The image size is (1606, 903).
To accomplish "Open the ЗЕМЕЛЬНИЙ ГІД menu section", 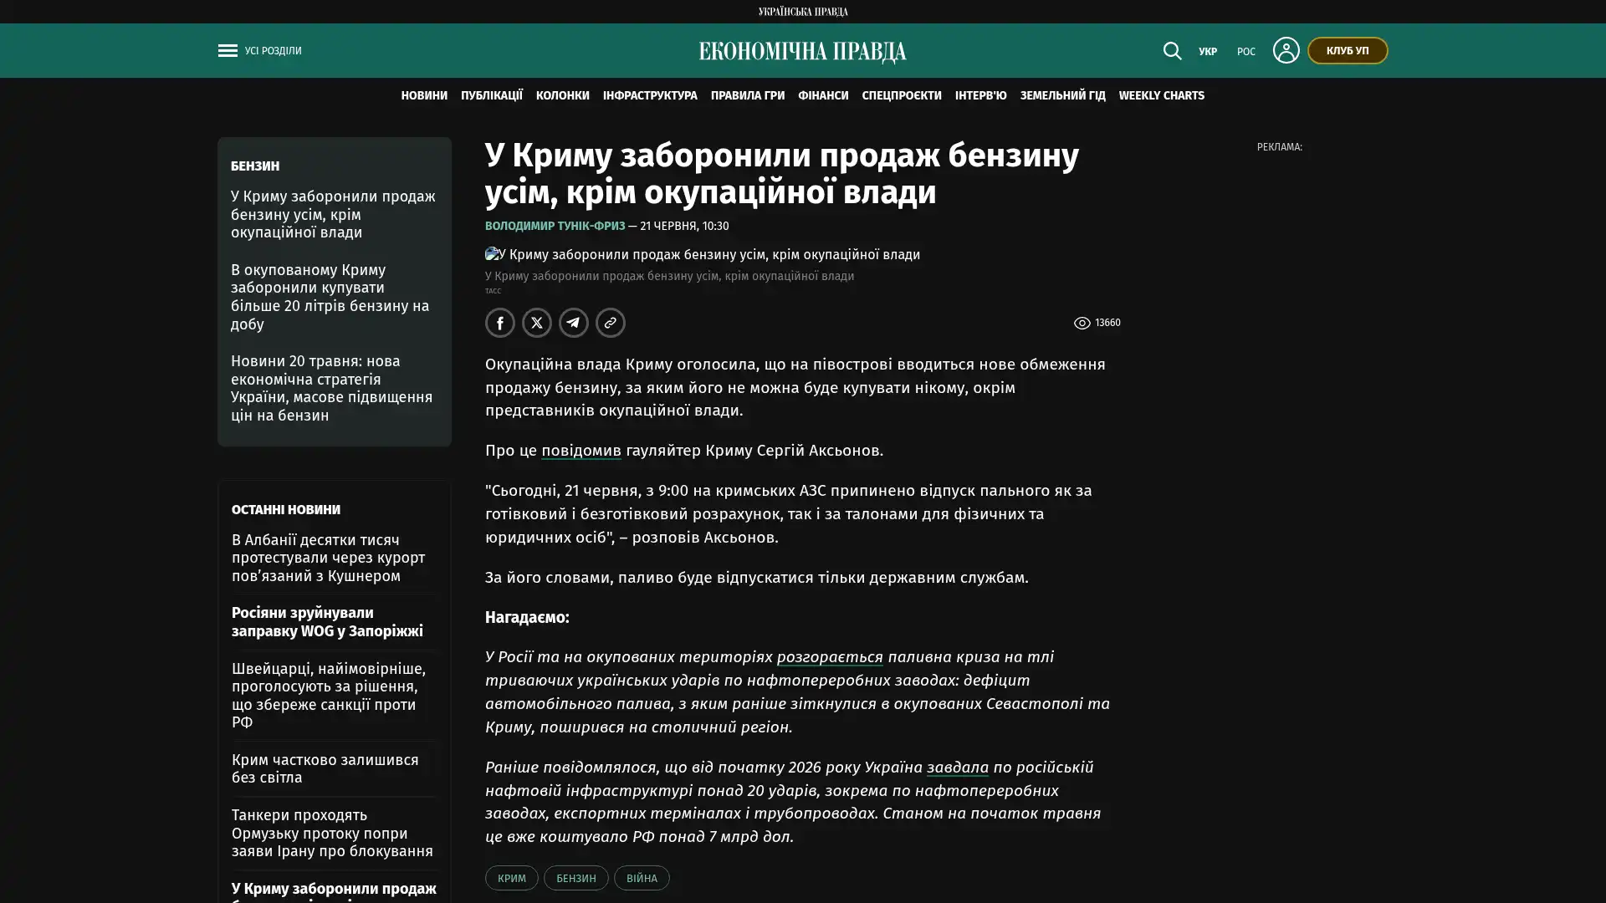I will (1062, 95).
